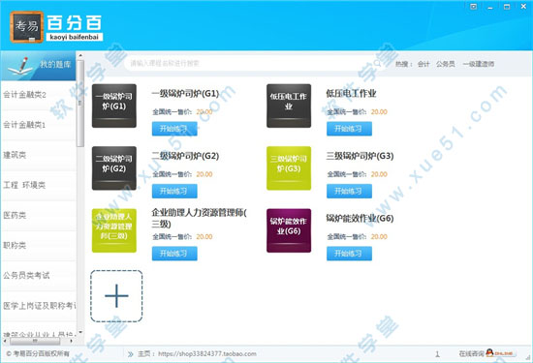This screenshot has width=533, height=363.
Task: Click the 一级锅炉司炉(G1) course title
Action: pos(185,93)
